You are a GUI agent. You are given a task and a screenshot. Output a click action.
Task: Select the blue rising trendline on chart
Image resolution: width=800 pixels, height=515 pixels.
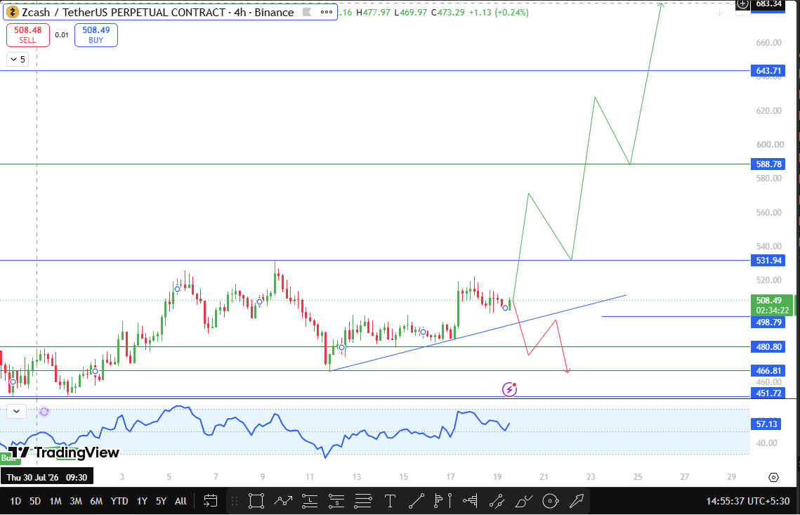pos(478,333)
